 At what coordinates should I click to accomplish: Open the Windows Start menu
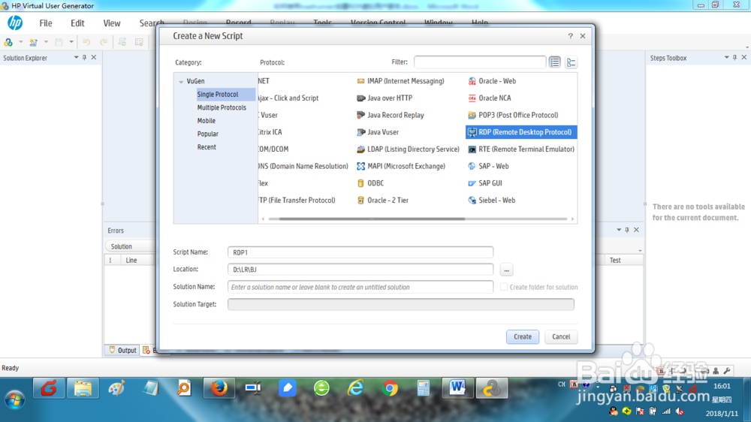pyautogui.click(x=14, y=399)
